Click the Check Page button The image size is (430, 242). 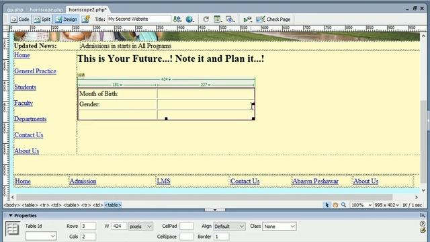click(273, 19)
